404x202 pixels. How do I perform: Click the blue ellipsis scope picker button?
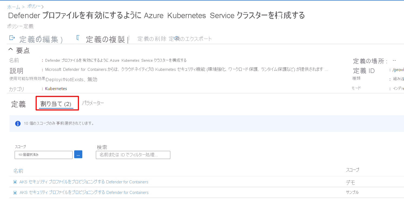point(78,154)
